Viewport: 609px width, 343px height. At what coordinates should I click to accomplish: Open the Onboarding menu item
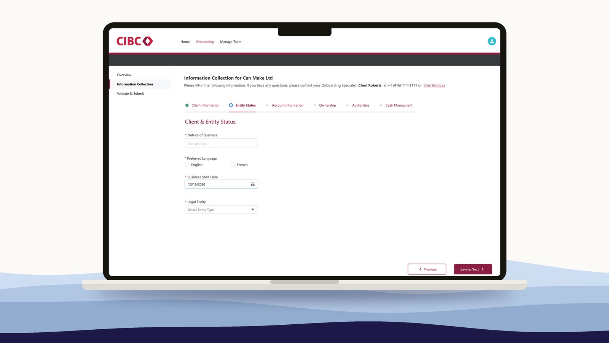205,42
